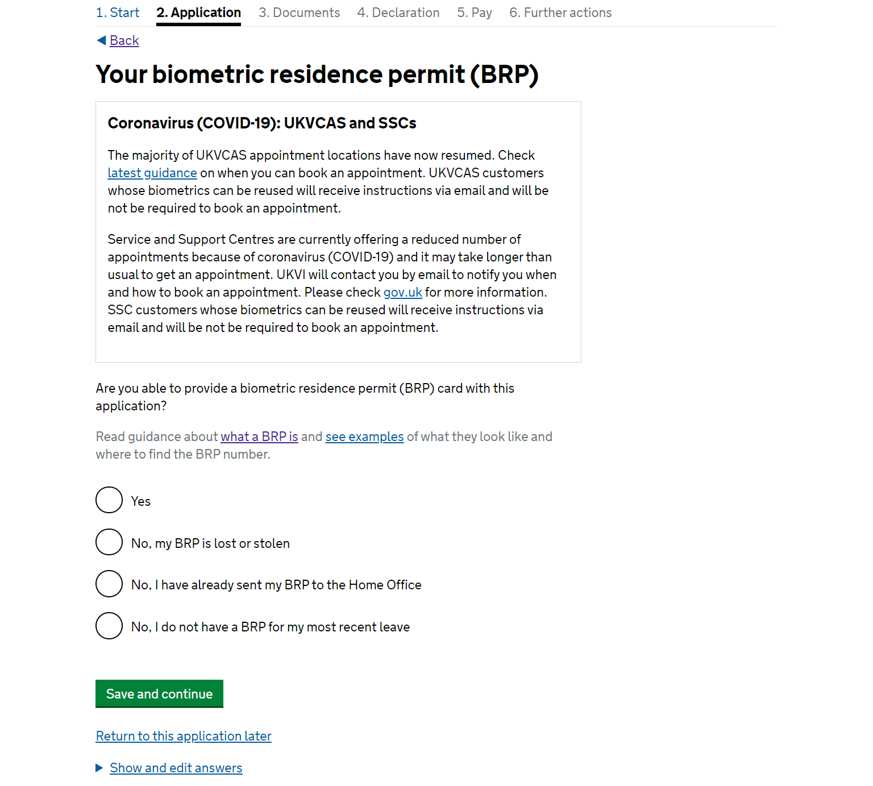Choose 'already sent my BRP to Home Office'
The width and height of the screenshot is (873, 786).
click(109, 584)
